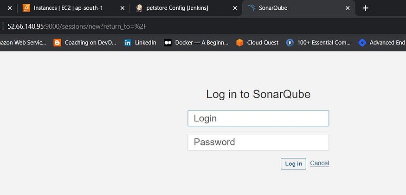Click the EC2 favicon on Instances tab
406x195 pixels.
click(26, 8)
